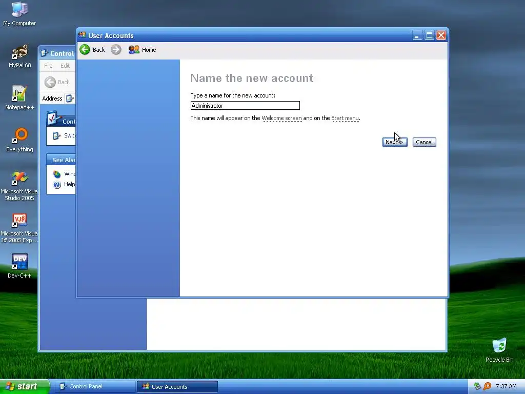This screenshot has height=394, width=525.
Task: Maximize the User Accounts window
Action: [x=429, y=35]
